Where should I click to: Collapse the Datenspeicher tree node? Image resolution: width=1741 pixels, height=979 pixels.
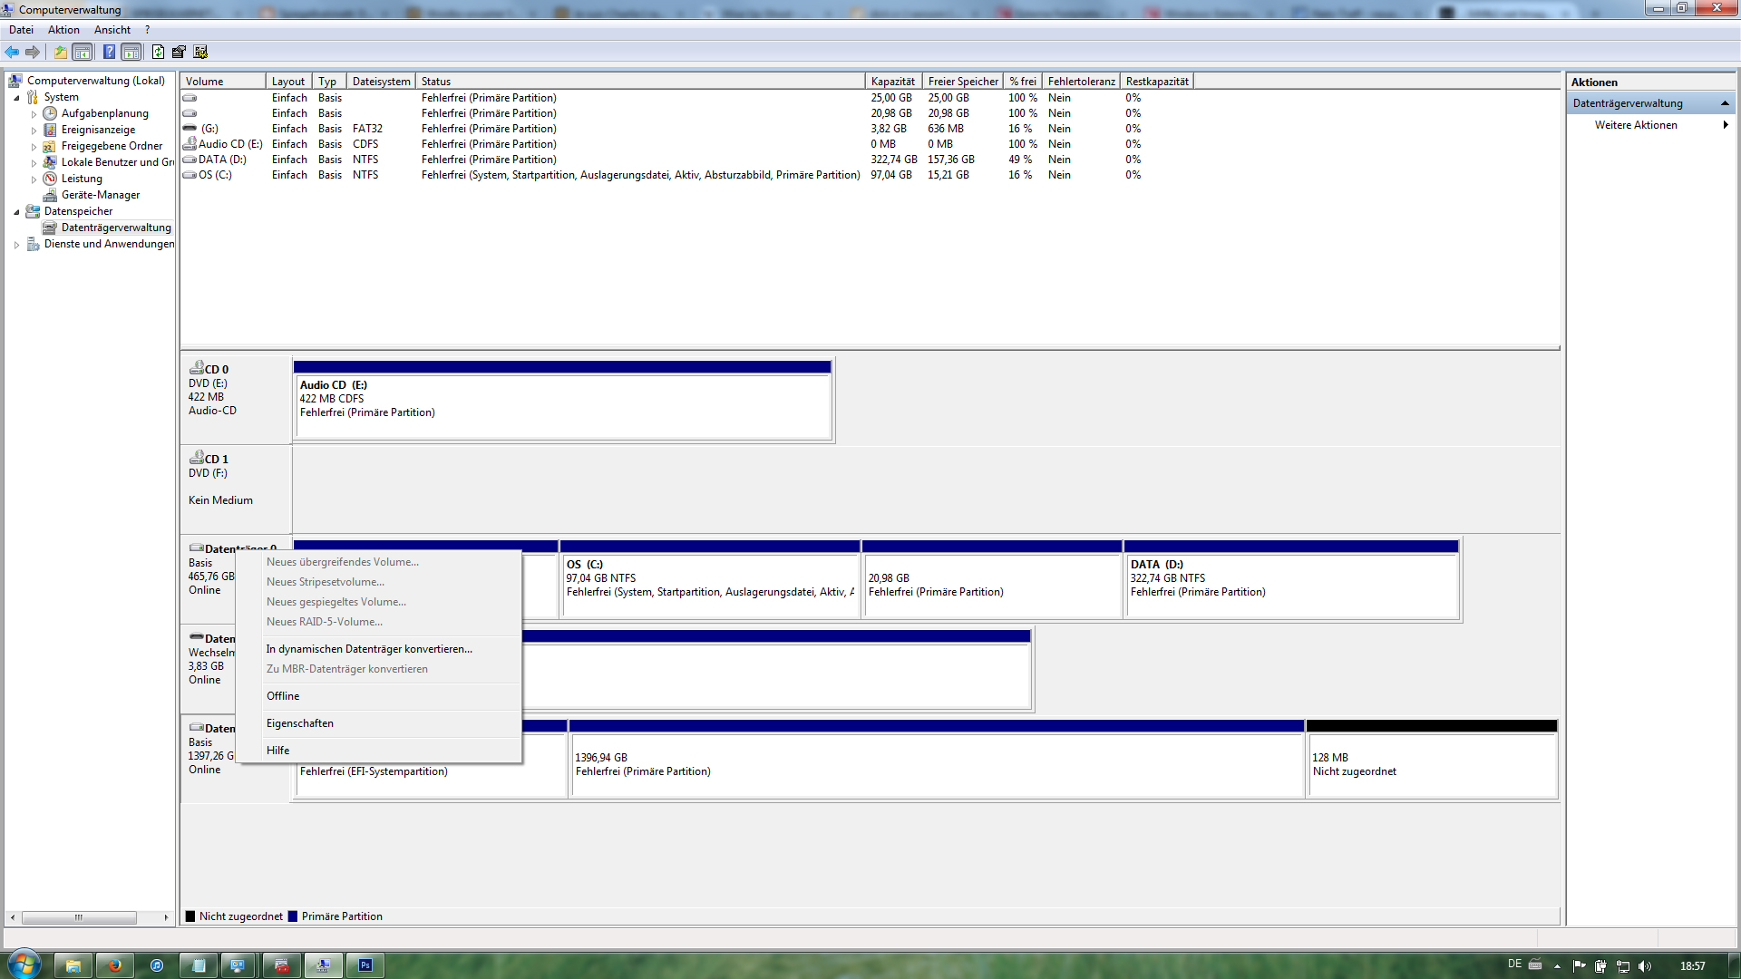(x=16, y=212)
